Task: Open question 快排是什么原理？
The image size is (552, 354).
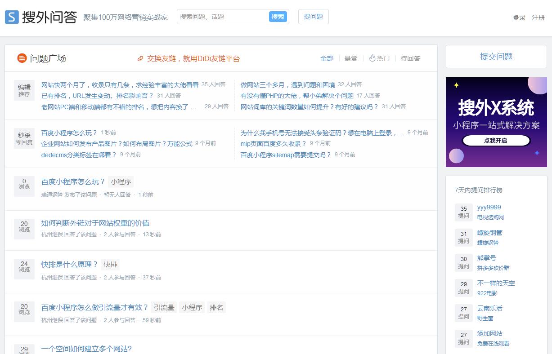Action: click(x=69, y=265)
